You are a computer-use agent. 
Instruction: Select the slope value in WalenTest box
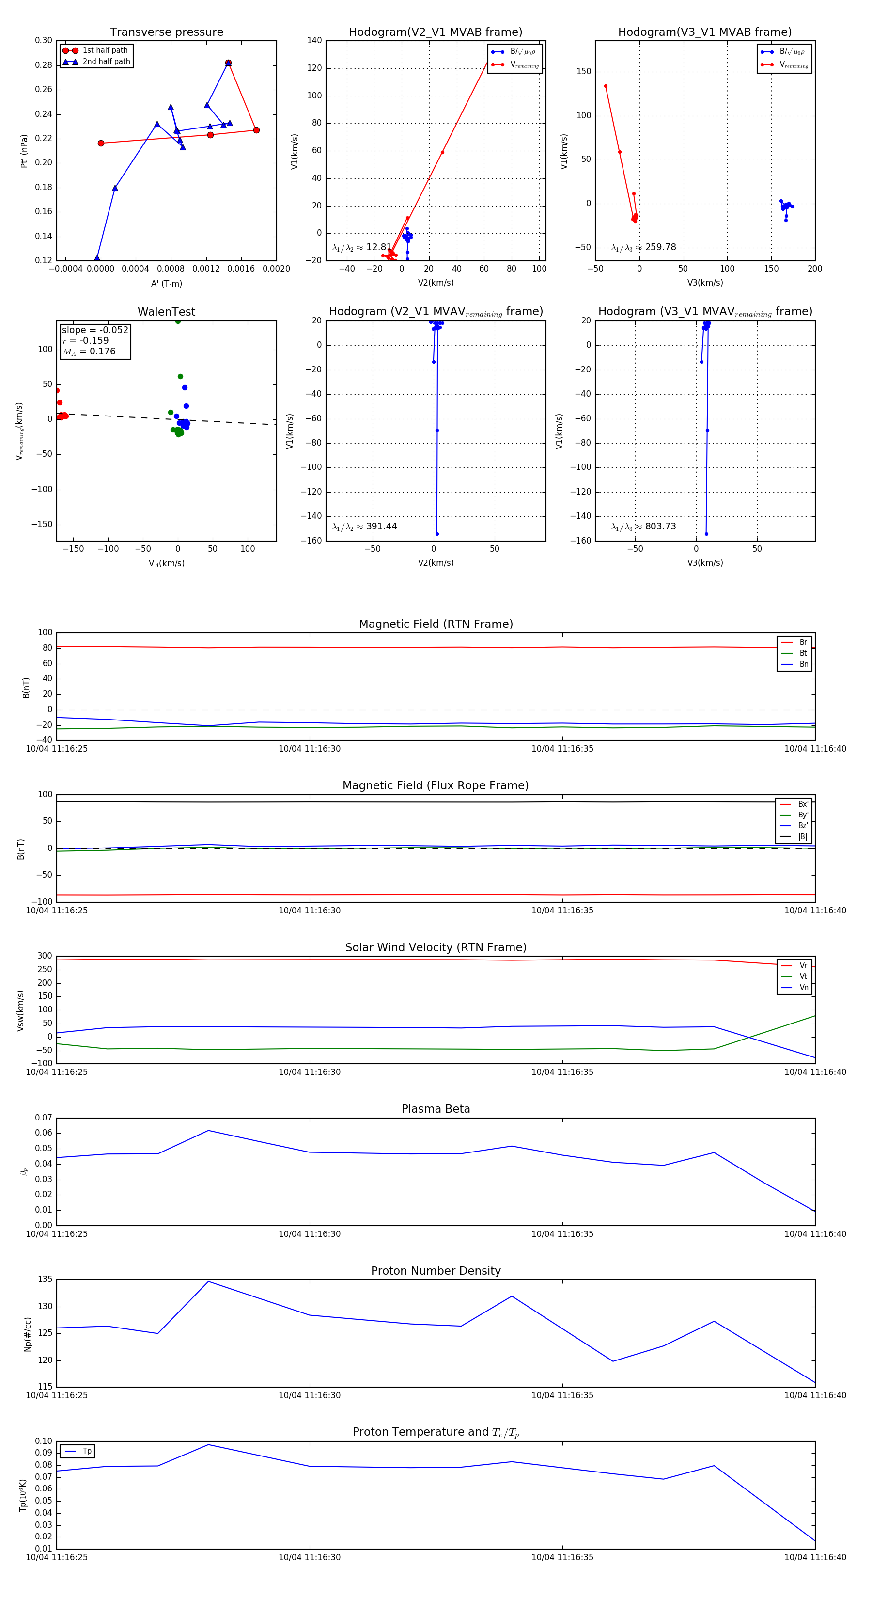[x=95, y=330]
